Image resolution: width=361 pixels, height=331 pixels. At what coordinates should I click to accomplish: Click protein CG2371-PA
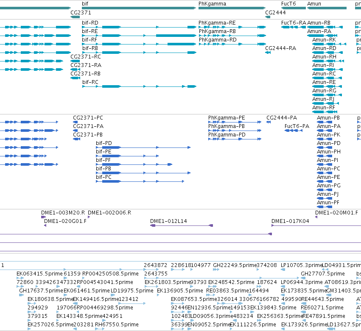coord(88,126)
